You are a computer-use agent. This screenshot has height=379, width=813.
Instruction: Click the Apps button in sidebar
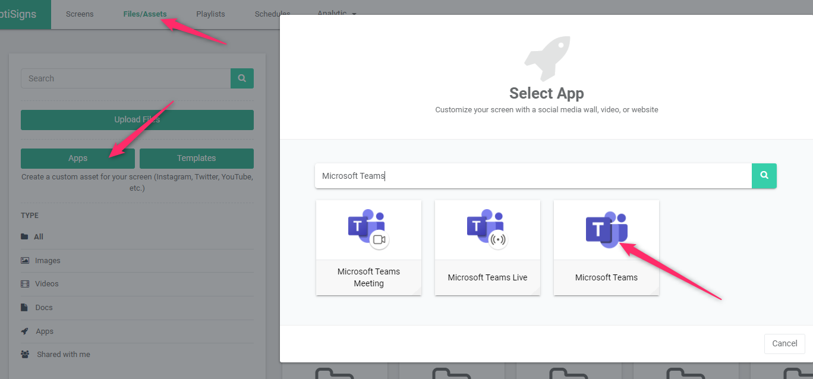78,159
